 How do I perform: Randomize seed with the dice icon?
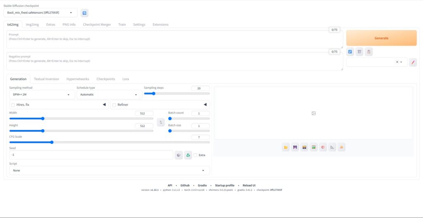click(x=178, y=155)
